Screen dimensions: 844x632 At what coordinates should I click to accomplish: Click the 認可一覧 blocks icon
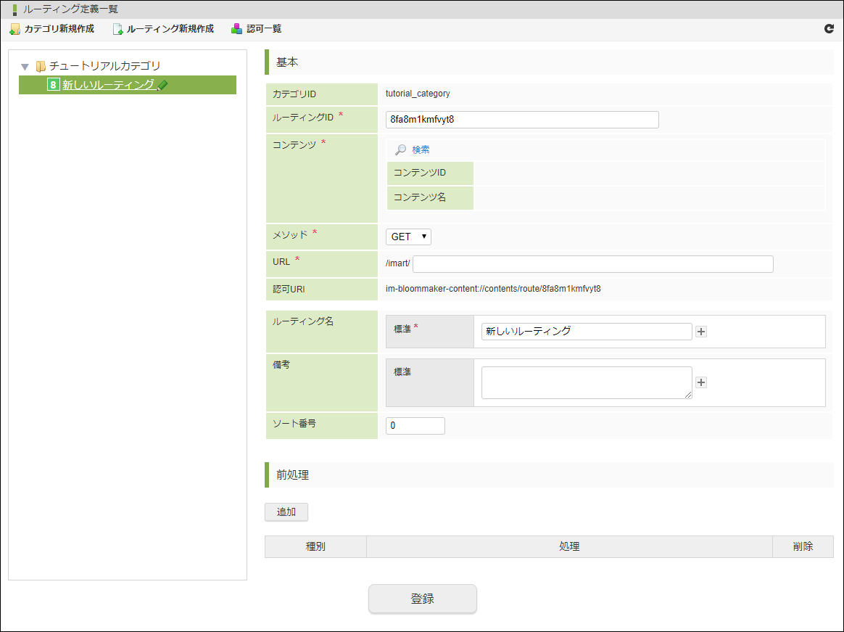[x=236, y=29]
